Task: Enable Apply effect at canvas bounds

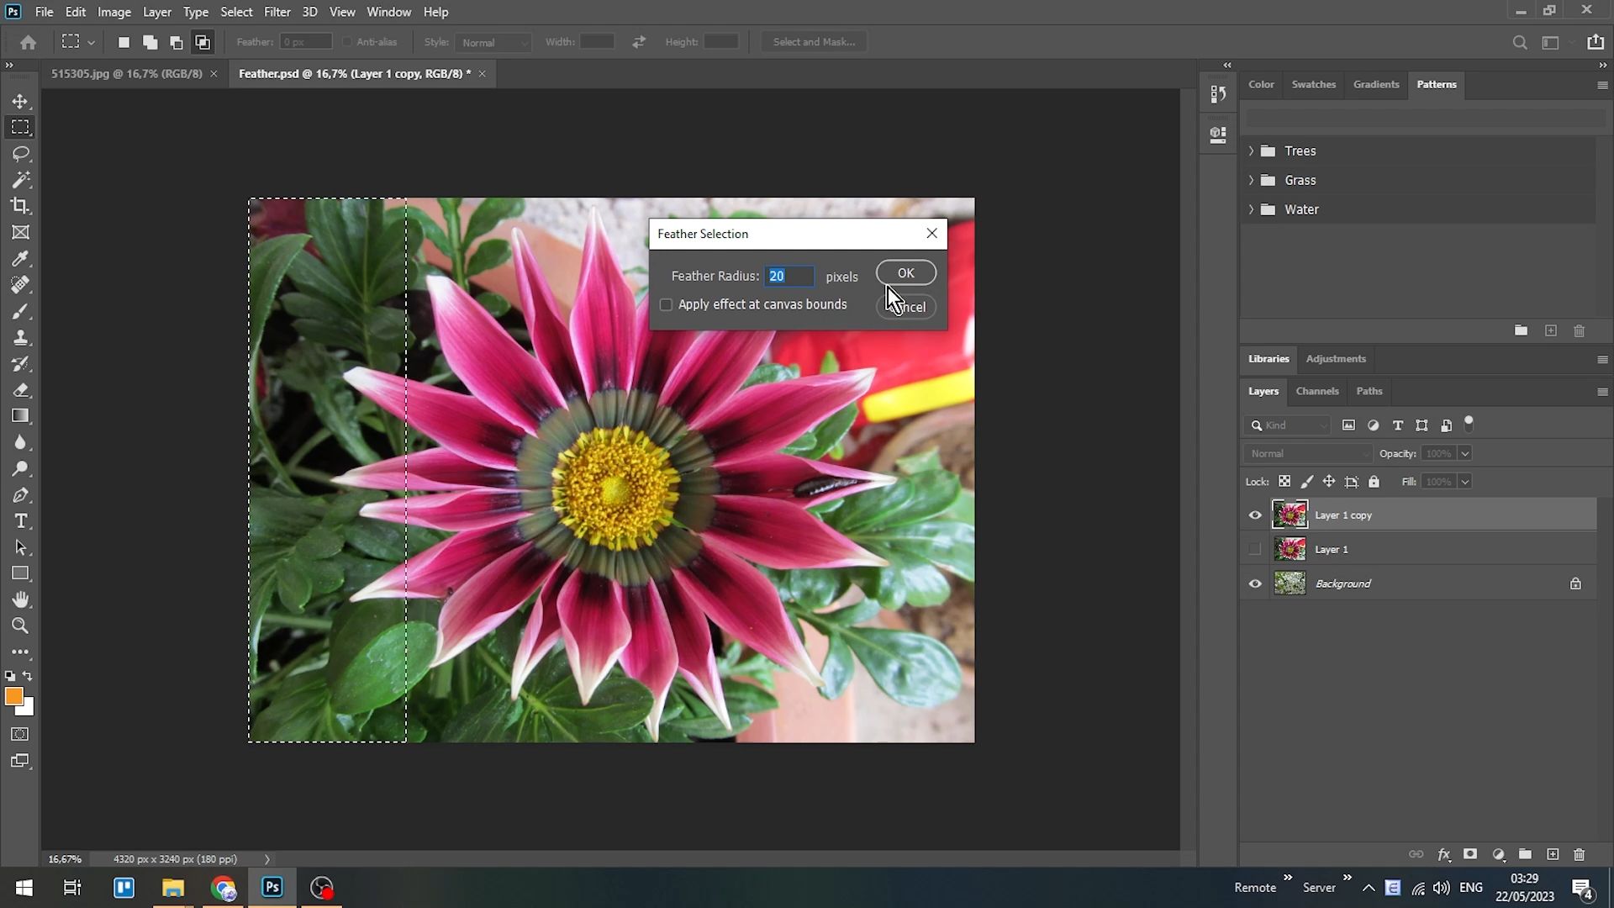Action: tap(667, 304)
